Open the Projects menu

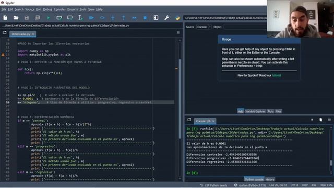click(x=73, y=9)
